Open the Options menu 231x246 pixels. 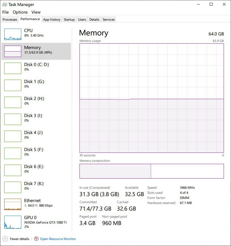click(20, 12)
